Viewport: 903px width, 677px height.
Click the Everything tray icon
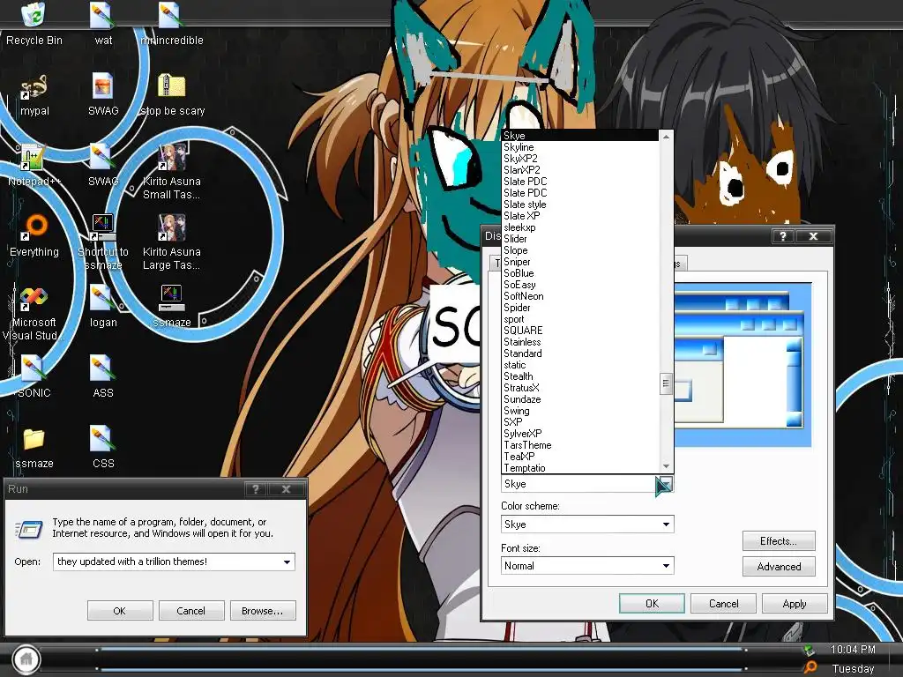pyautogui.click(x=810, y=667)
